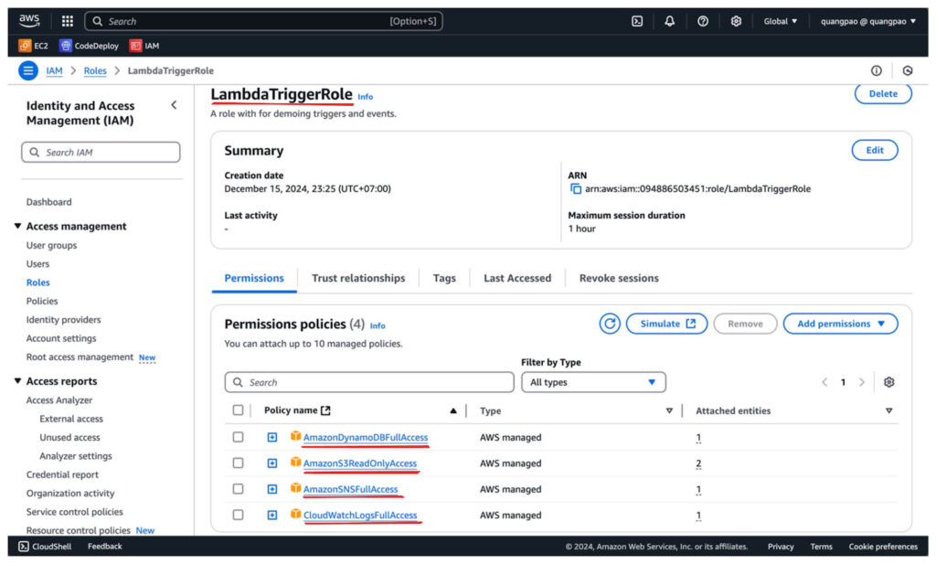Click the AmazonSNSFullAccess policy box icon
The height and width of the screenshot is (564, 936).
coord(295,488)
